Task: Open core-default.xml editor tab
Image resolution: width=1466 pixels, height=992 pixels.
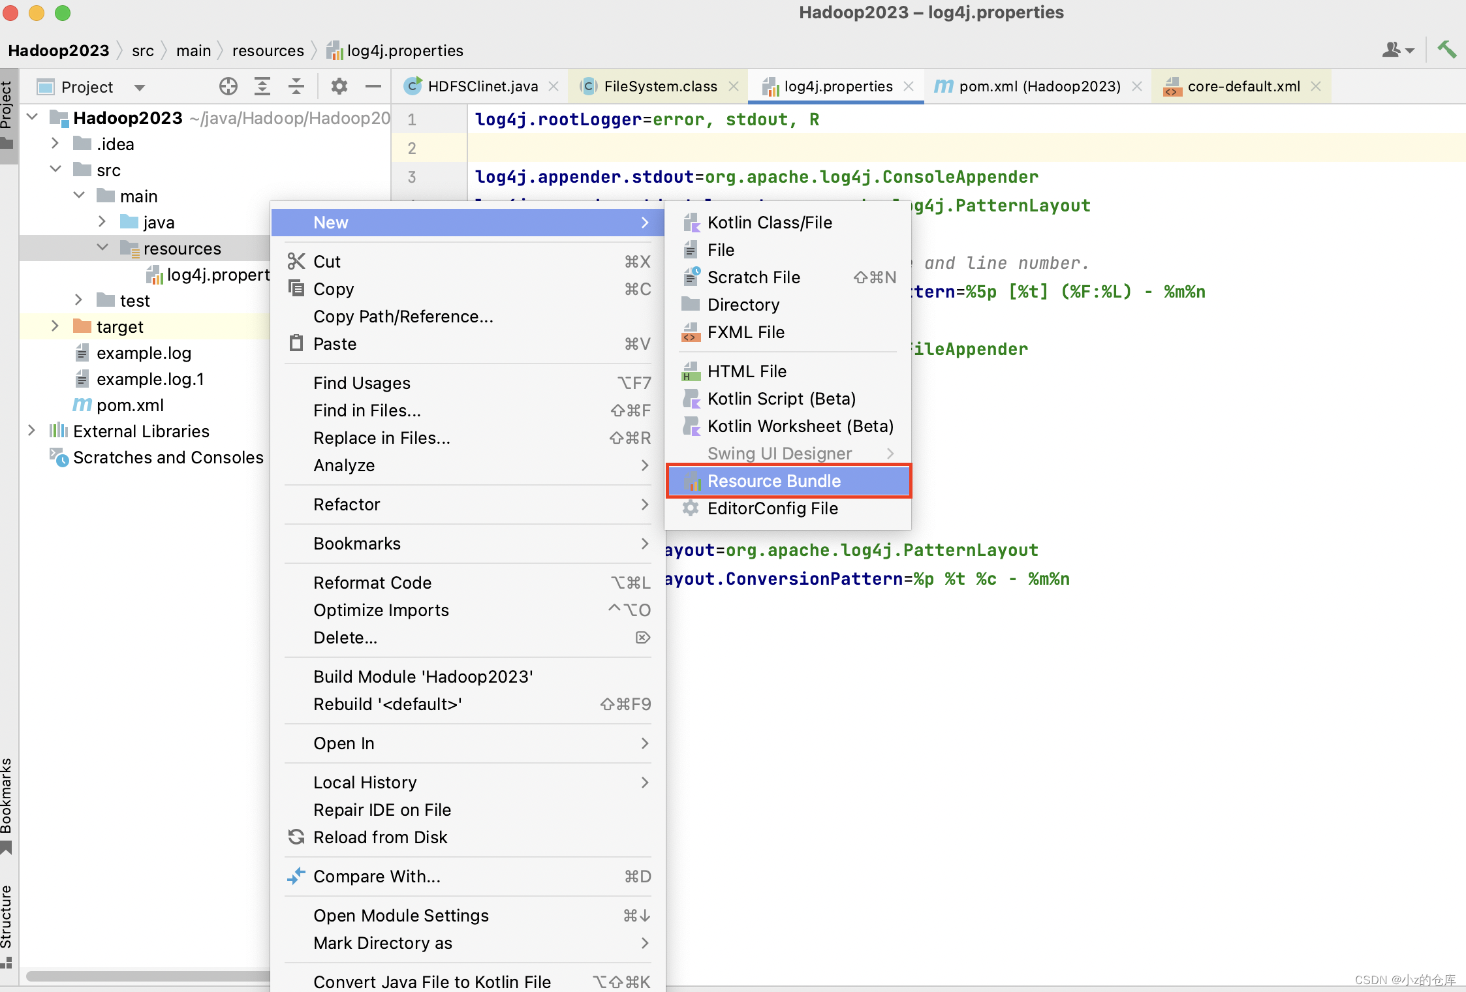Action: (1243, 86)
